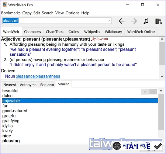Switch to Wikipedia tab

[92, 32]
